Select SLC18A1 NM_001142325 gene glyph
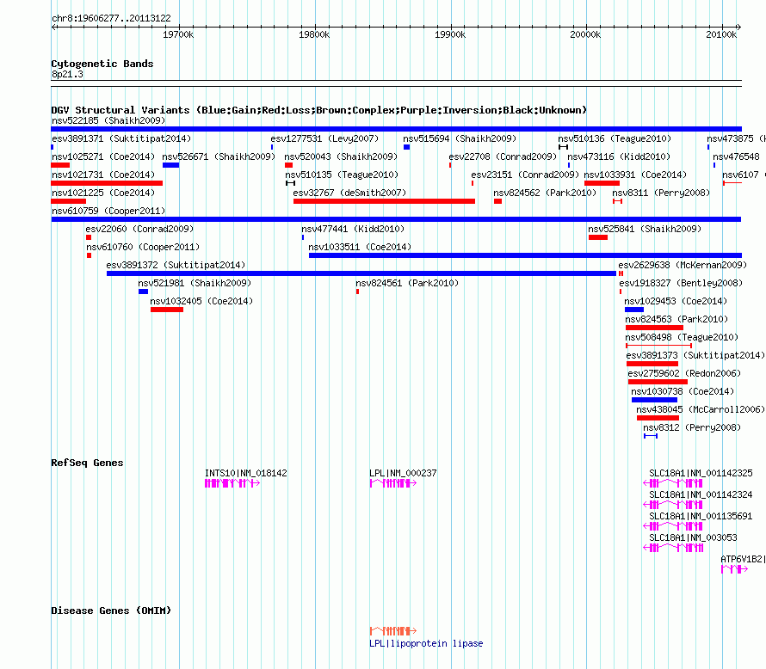 click(673, 483)
